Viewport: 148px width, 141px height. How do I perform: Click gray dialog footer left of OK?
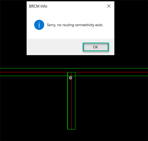tap(55, 47)
